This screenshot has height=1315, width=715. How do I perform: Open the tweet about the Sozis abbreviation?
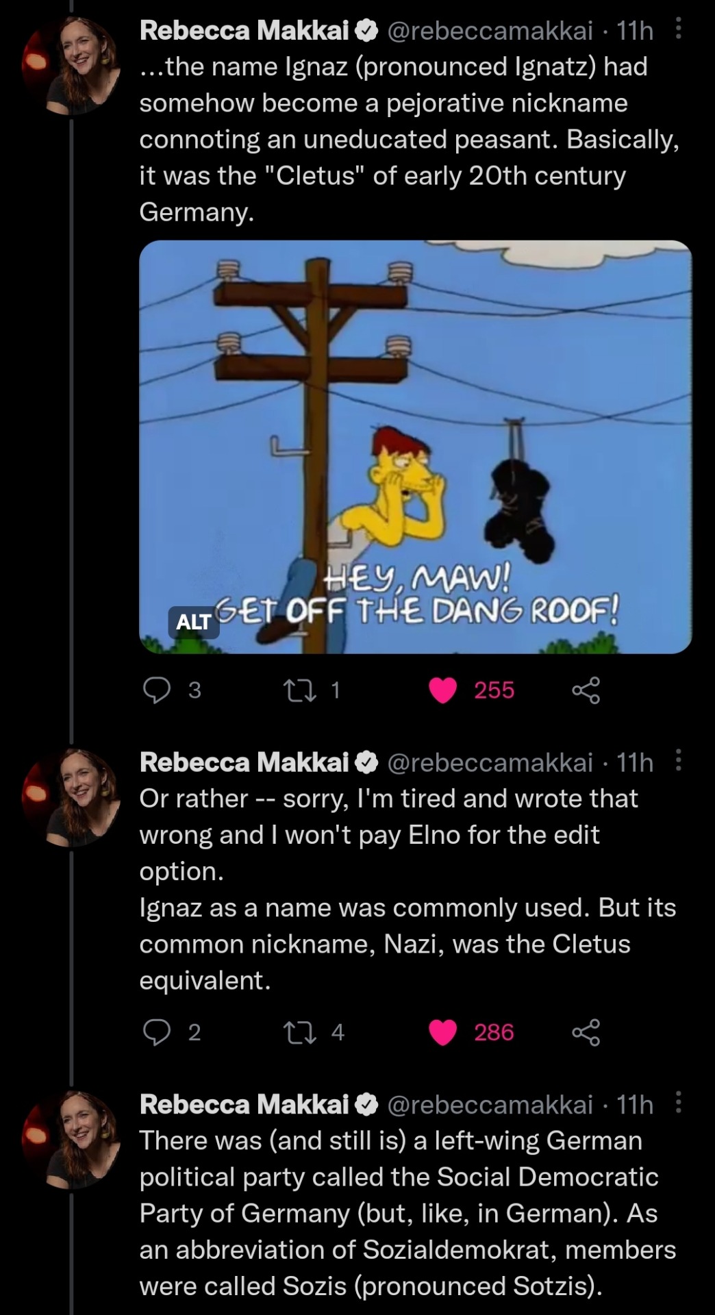tap(407, 1213)
